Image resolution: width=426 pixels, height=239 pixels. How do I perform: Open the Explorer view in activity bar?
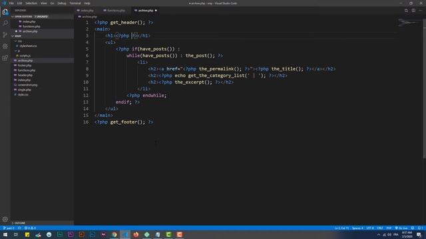(5, 12)
